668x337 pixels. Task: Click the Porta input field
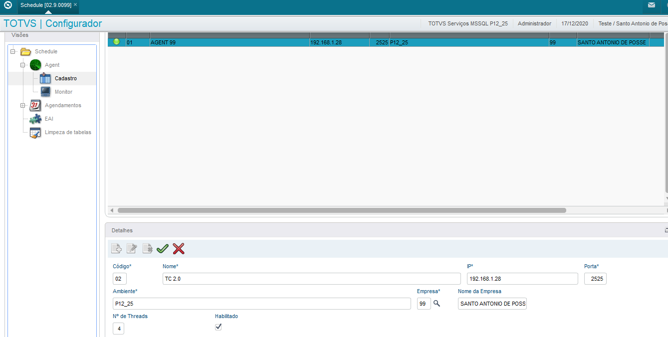click(x=595, y=279)
